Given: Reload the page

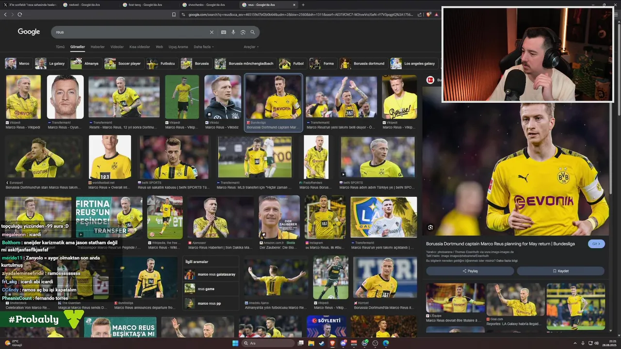Looking at the screenshot, I should pos(20,15).
